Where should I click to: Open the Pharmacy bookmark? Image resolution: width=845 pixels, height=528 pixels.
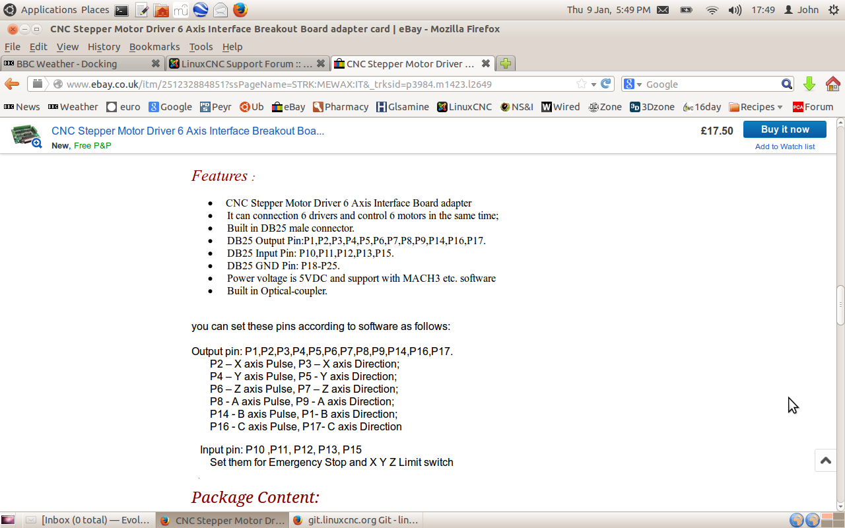(x=341, y=107)
